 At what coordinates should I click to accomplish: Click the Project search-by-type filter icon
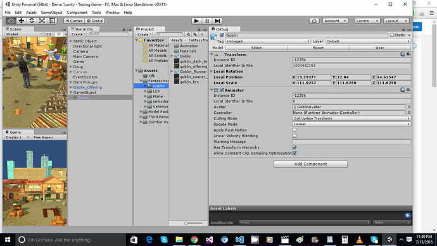pyautogui.click(x=188, y=34)
